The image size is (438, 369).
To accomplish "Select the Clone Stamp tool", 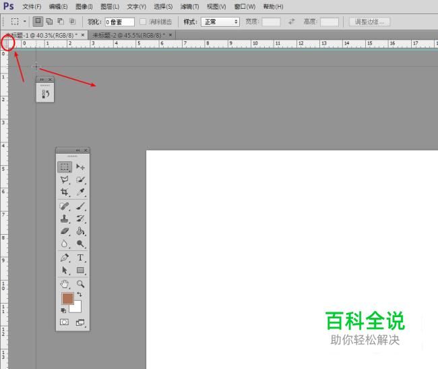I will click(x=65, y=219).
